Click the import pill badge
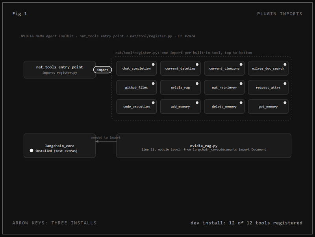 pyautogui.click(x=102, y=70)
